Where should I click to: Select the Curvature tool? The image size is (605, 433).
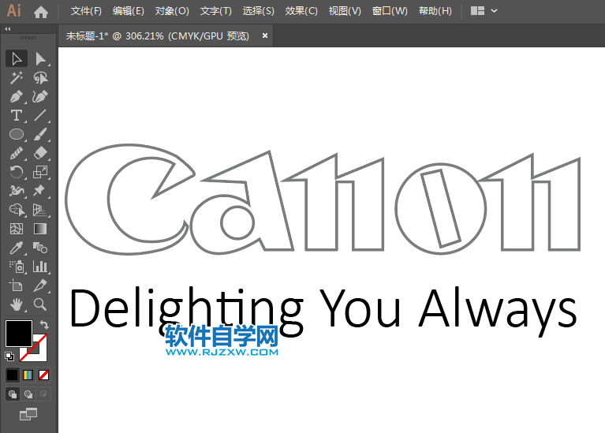coord(40,96)
